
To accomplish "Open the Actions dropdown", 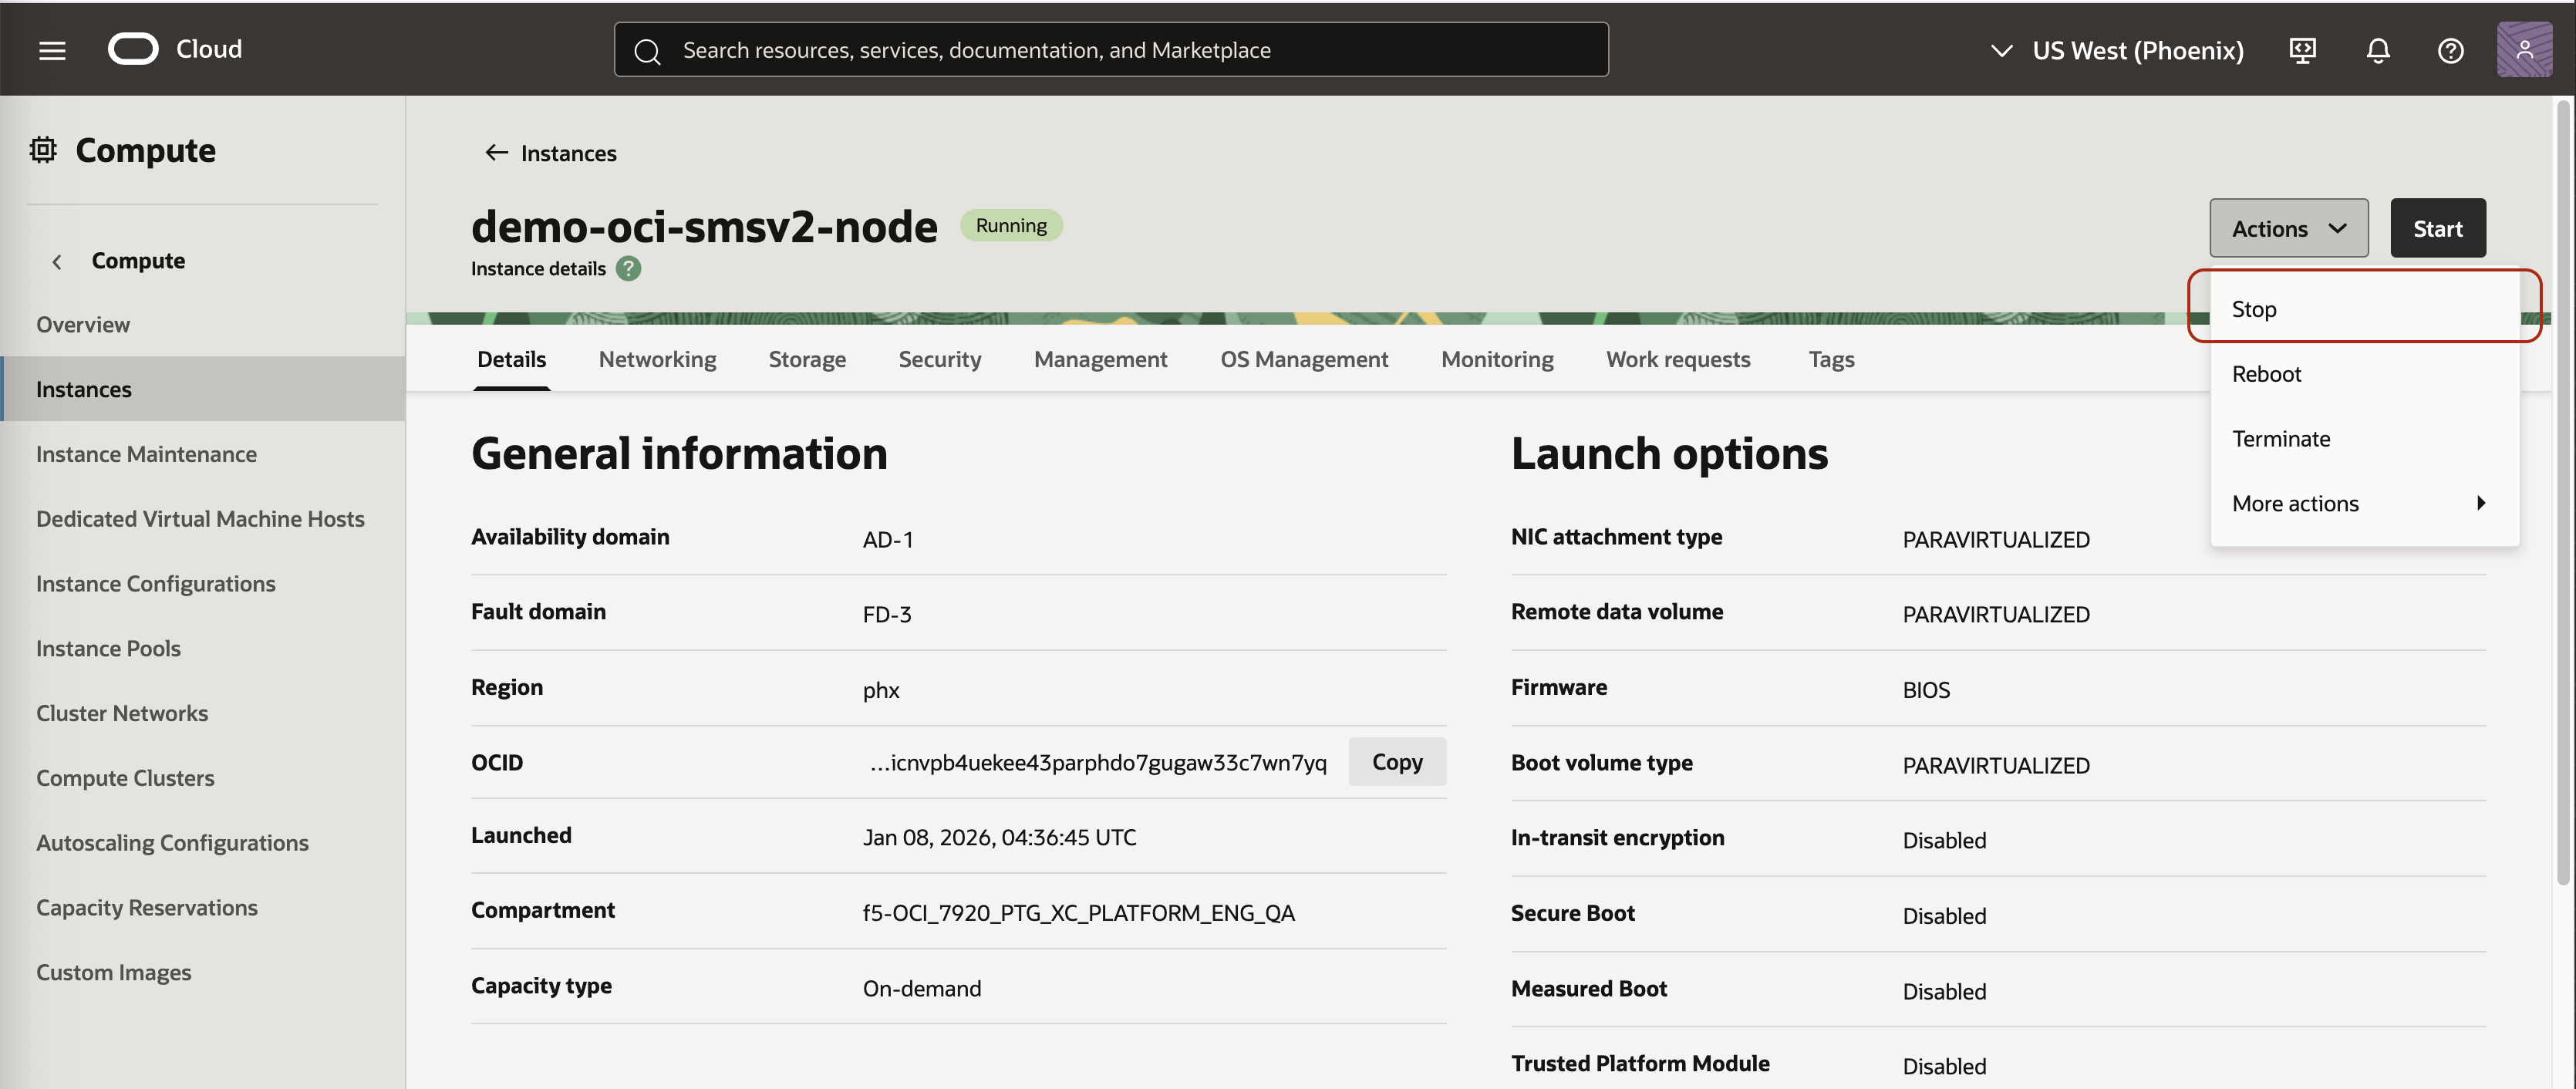I will coord(2288,227).
